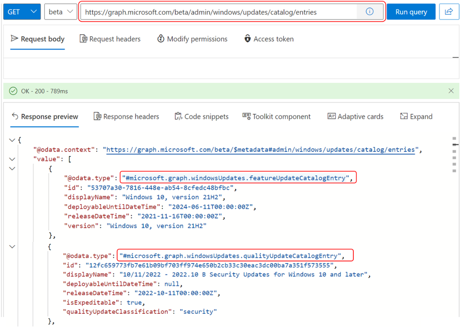Viewport: 462px width, 330px height.
Task: Click the deployableUntilDateTime null value
Action: (172, 284)
